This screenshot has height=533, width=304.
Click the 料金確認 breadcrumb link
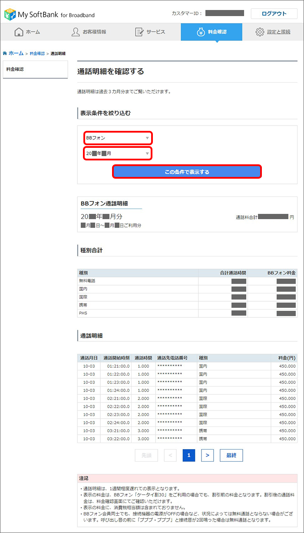pyautogui.click(x=37, y=53)
